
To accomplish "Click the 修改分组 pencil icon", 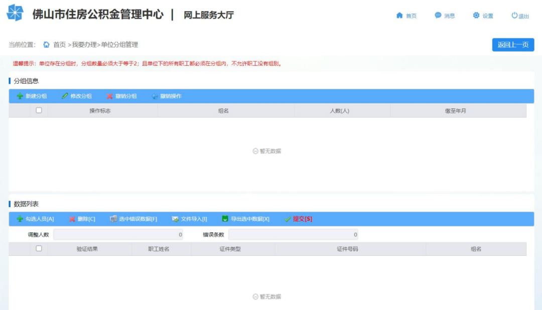I will (65, 96).
